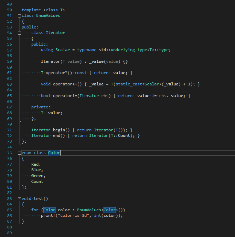
Task: Click 'test()' function name on line 83
Action: tap(41, 199)
